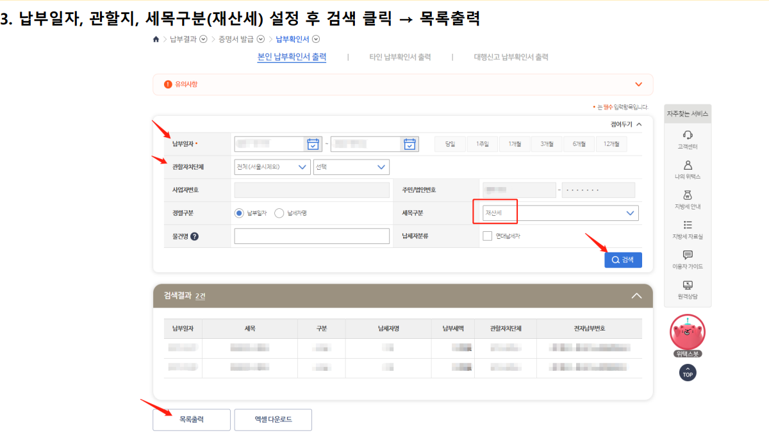Open the 지방세 자료실 list icon
This screenshot has height=433, width=769.
(688, 226)
